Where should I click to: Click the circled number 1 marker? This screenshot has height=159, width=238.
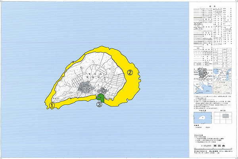[x=52, y=105]
